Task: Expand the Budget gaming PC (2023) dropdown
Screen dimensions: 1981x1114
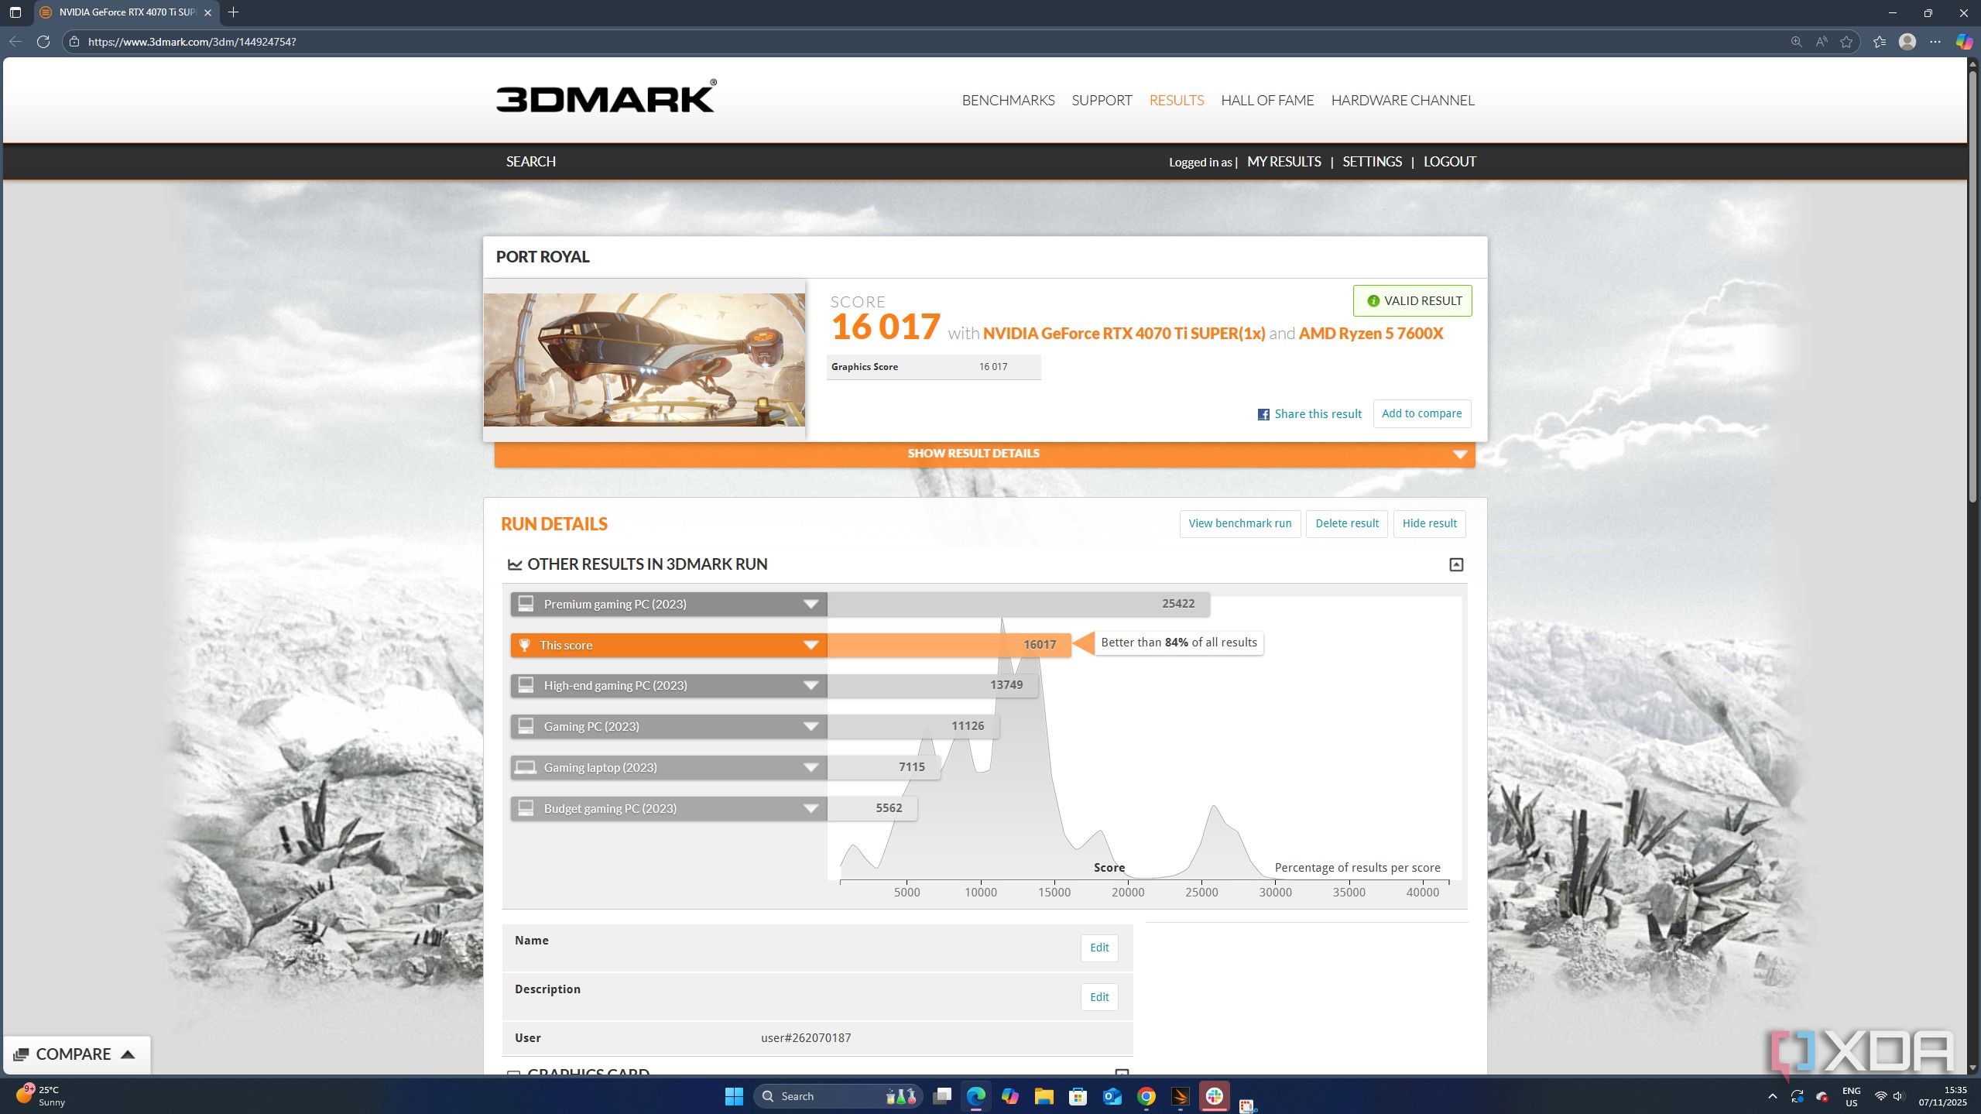Action: [x=811, y=808]
